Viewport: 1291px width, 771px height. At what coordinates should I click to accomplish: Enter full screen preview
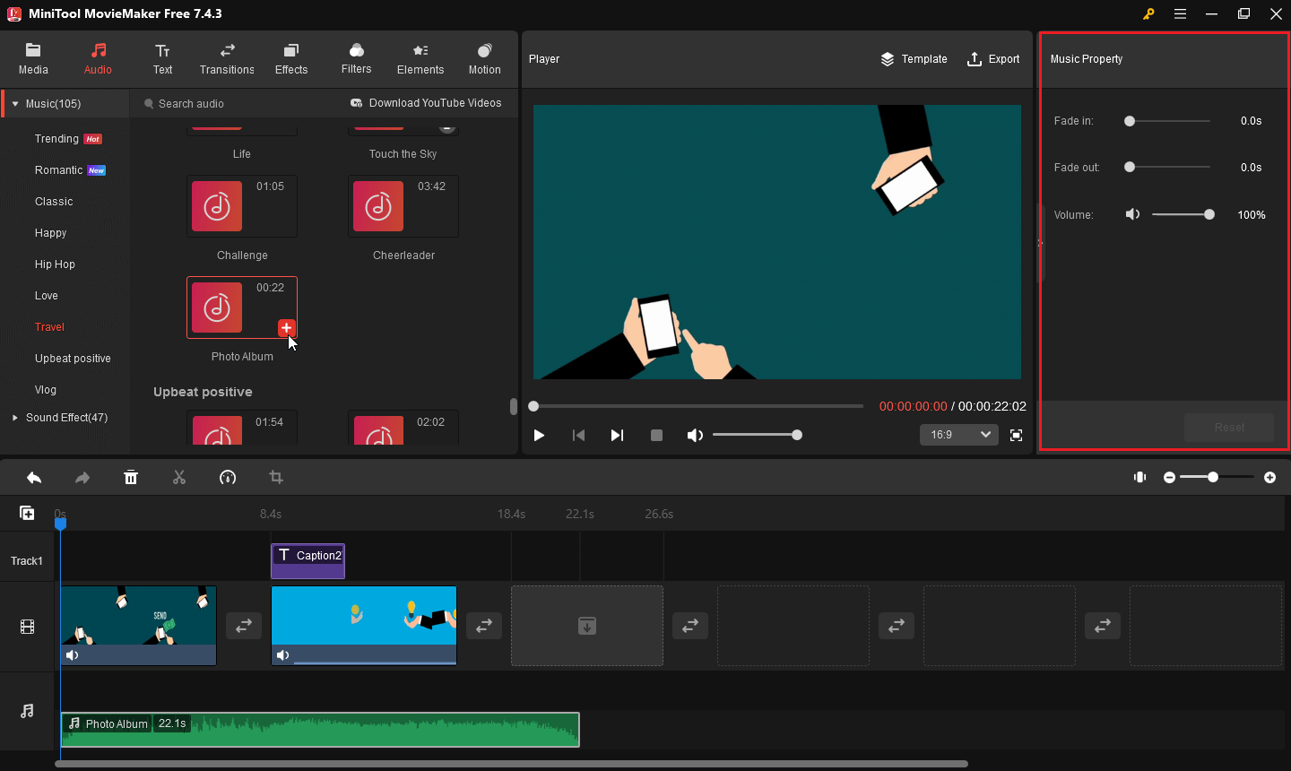(1016, 435)
